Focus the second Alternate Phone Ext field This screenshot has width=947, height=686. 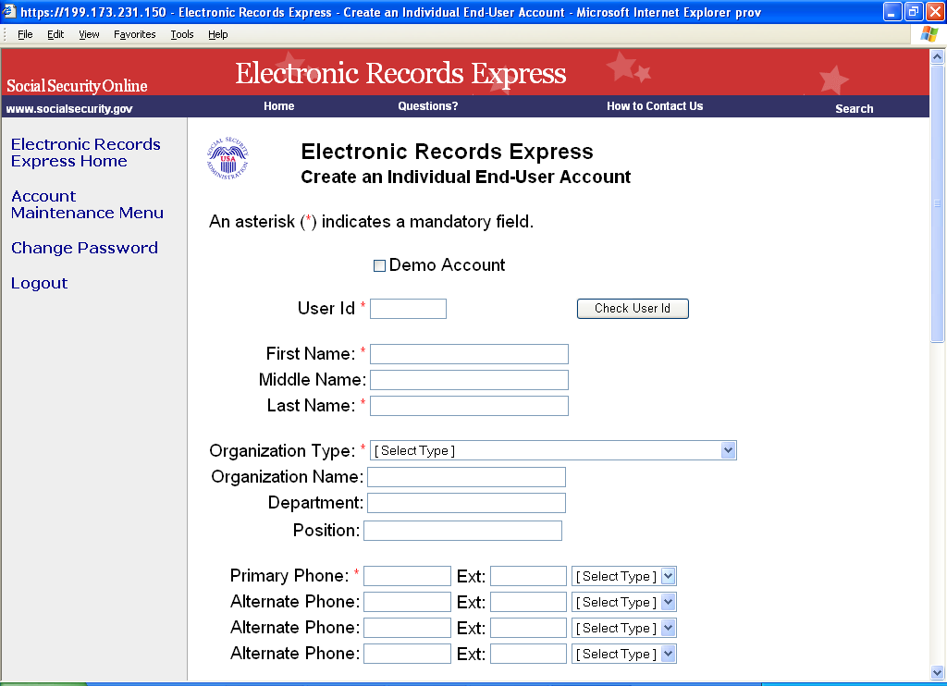click(528, 628)
